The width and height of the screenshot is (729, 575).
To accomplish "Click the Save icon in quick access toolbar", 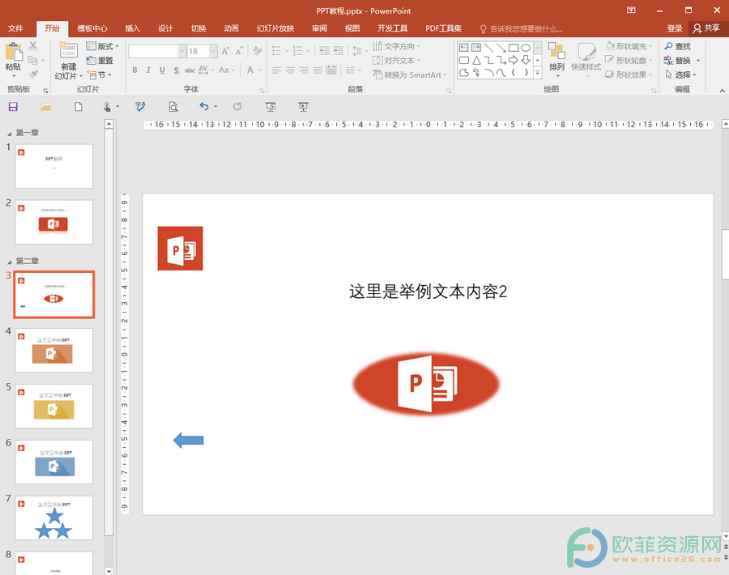I will (x=13, y=107).
